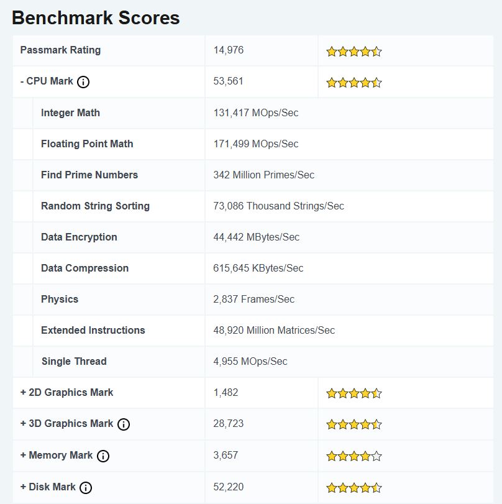This screenshot has width=502, height=504.
Task: Select the CPU Mark star rating
Action: point(354,82)
